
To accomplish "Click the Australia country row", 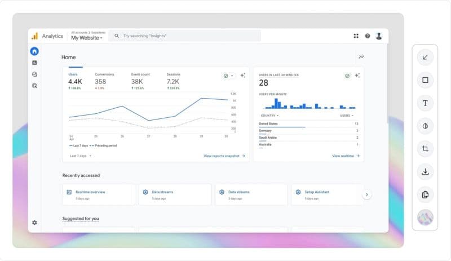I will click(x=308, y=145).
